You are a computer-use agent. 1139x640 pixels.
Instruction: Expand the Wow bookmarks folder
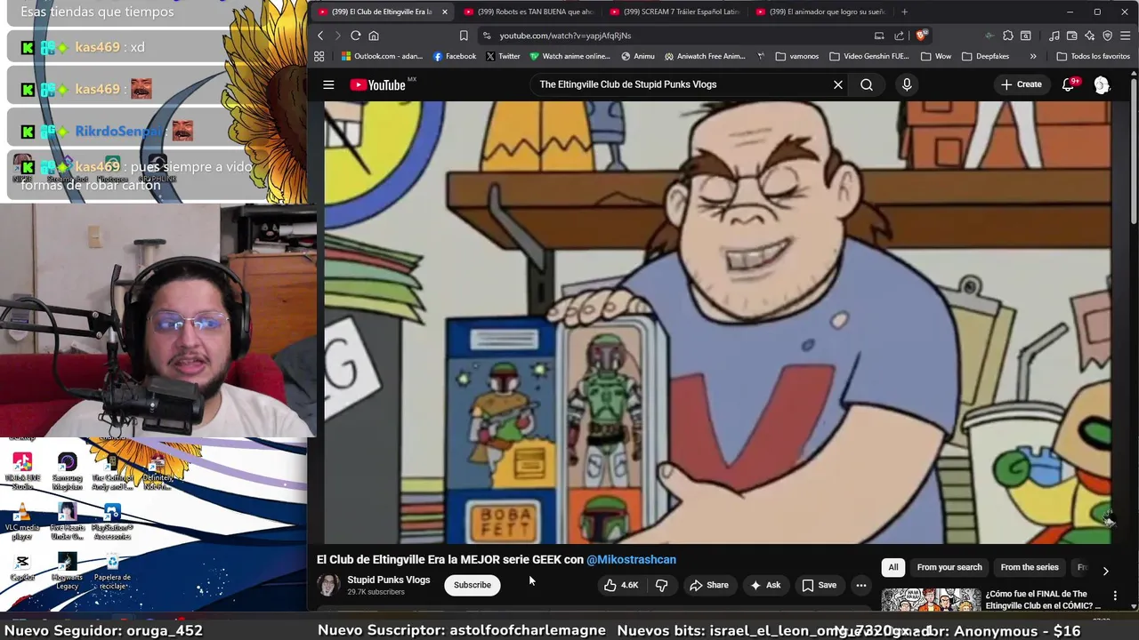[936, 56]
